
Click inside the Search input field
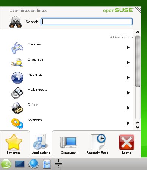[86, 22]
